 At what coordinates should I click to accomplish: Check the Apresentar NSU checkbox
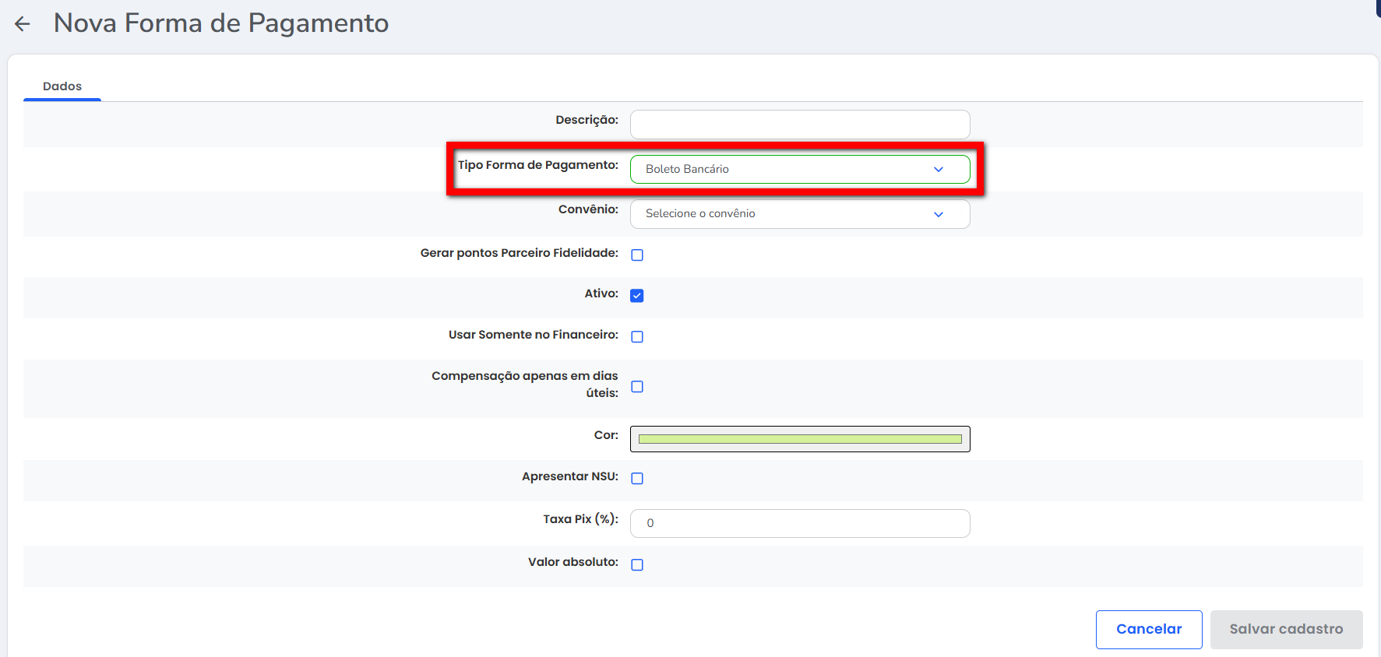[x=637, y=479]
